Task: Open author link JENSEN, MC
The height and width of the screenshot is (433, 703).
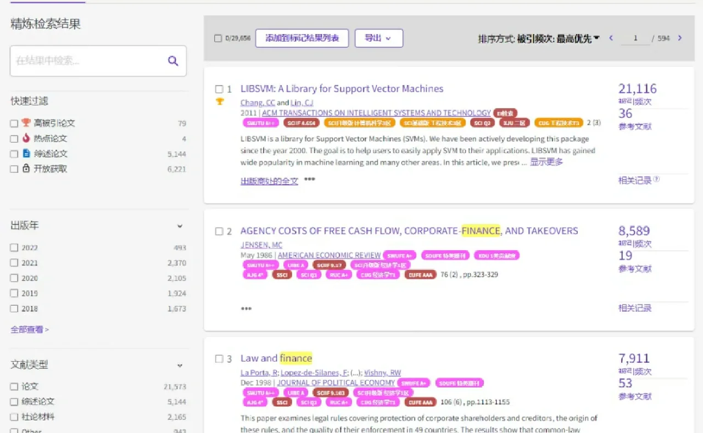Action: pos(261,245)
